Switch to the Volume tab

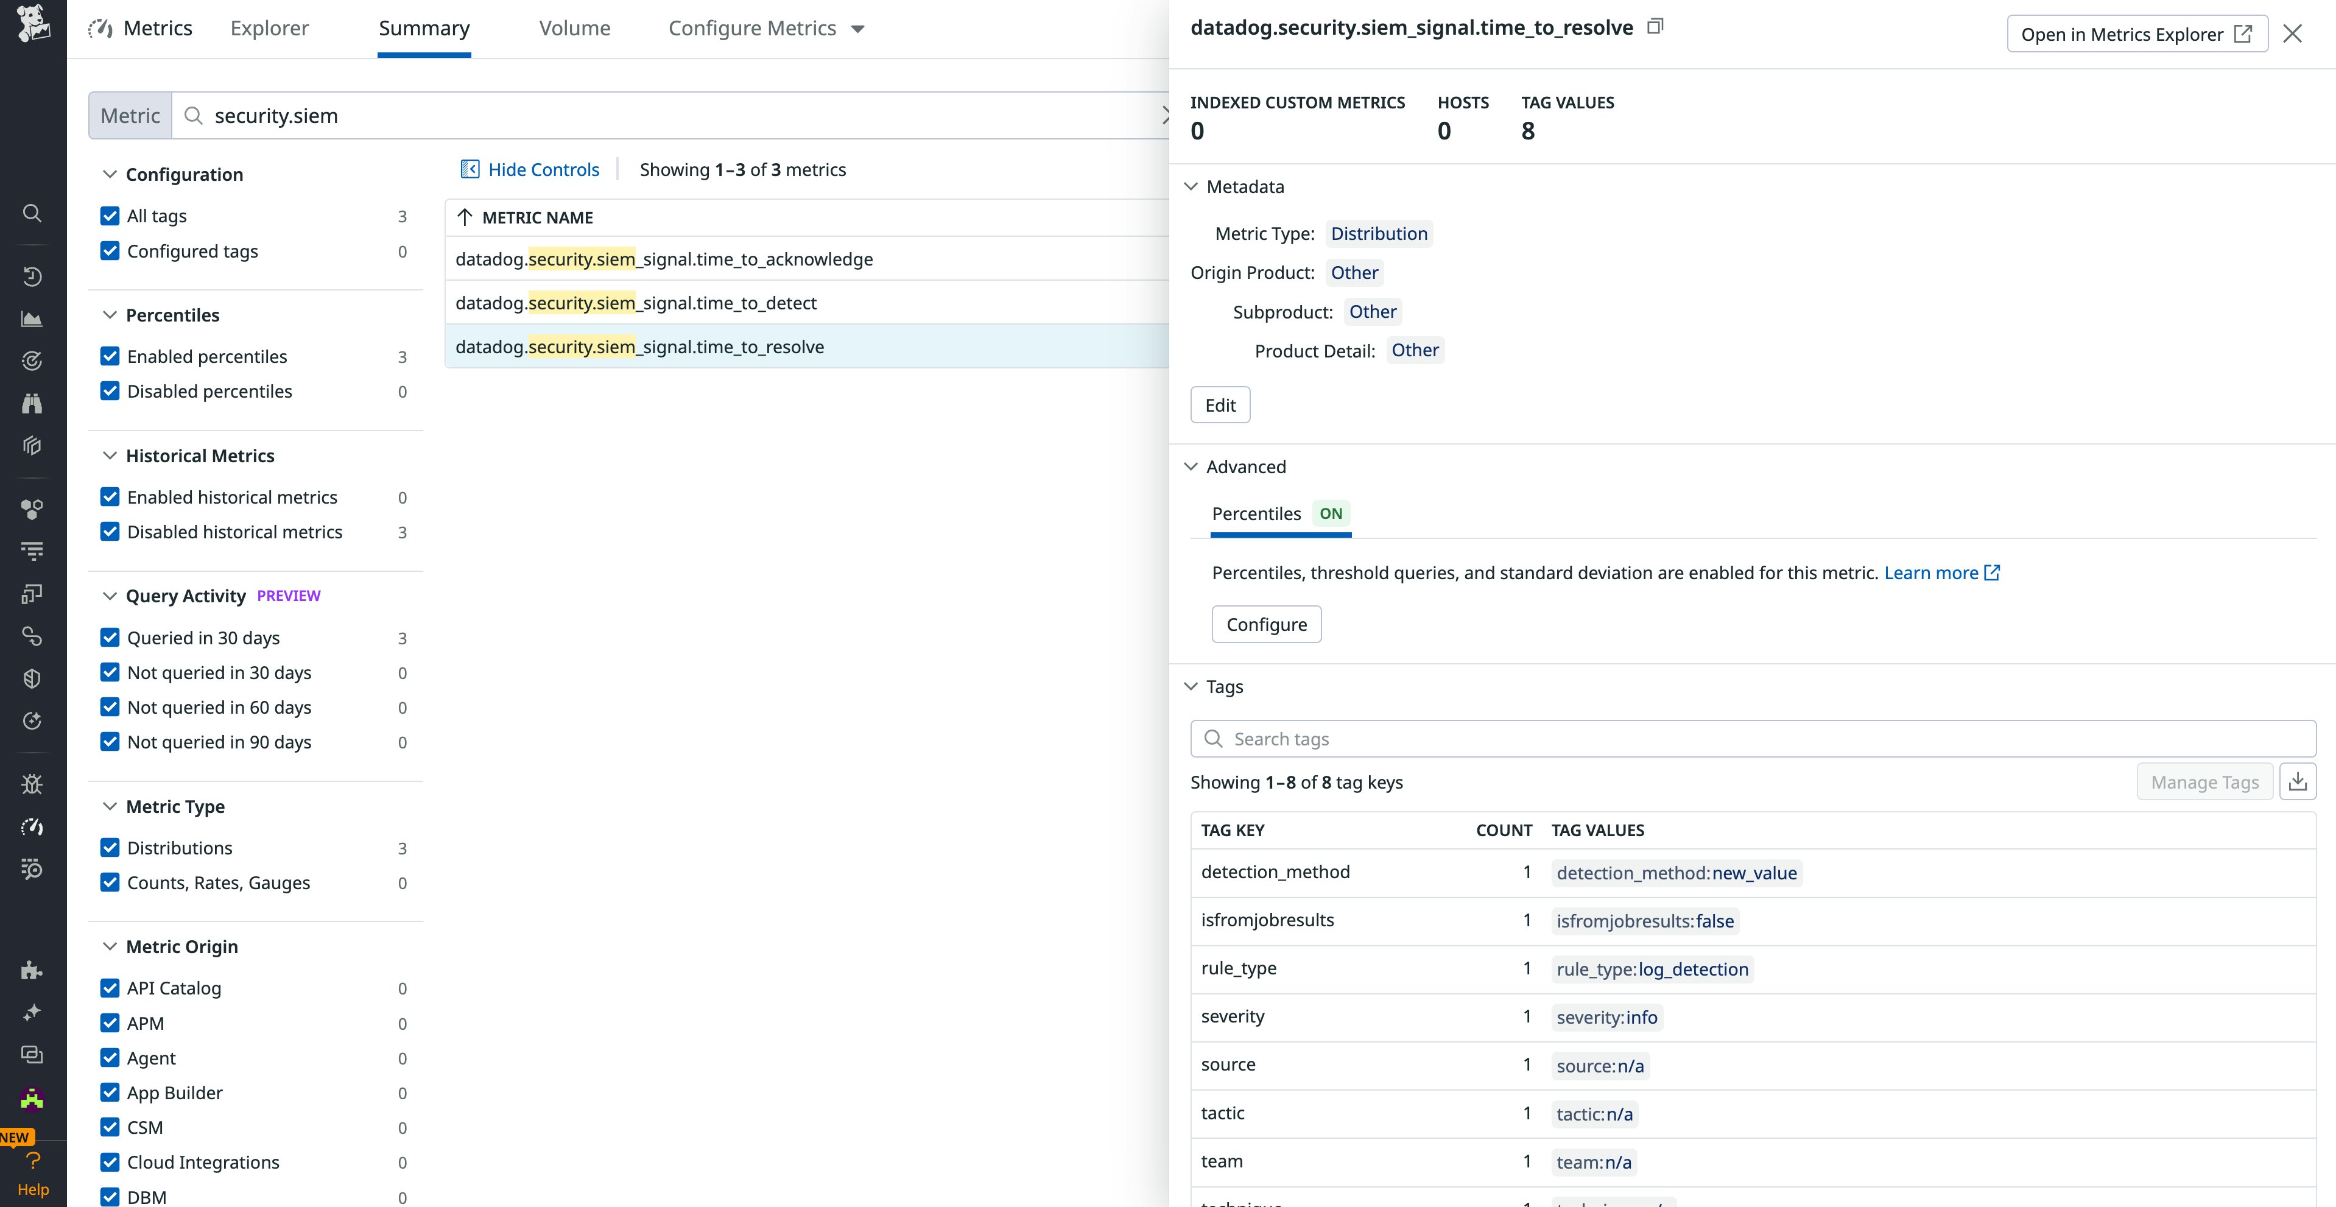(x=574, y=28)
